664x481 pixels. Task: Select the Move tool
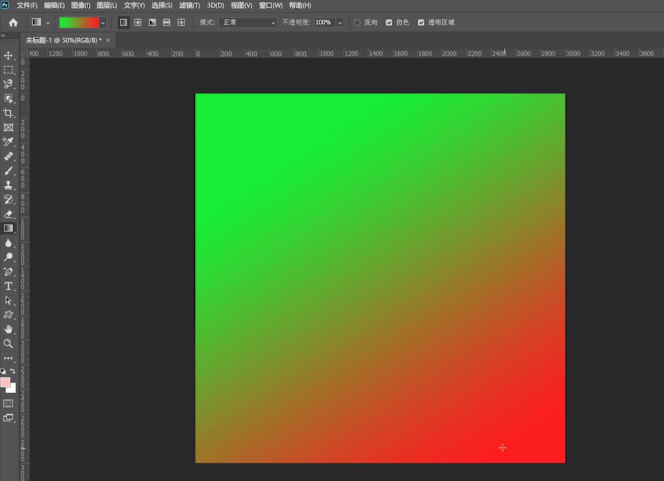point(8,55)
